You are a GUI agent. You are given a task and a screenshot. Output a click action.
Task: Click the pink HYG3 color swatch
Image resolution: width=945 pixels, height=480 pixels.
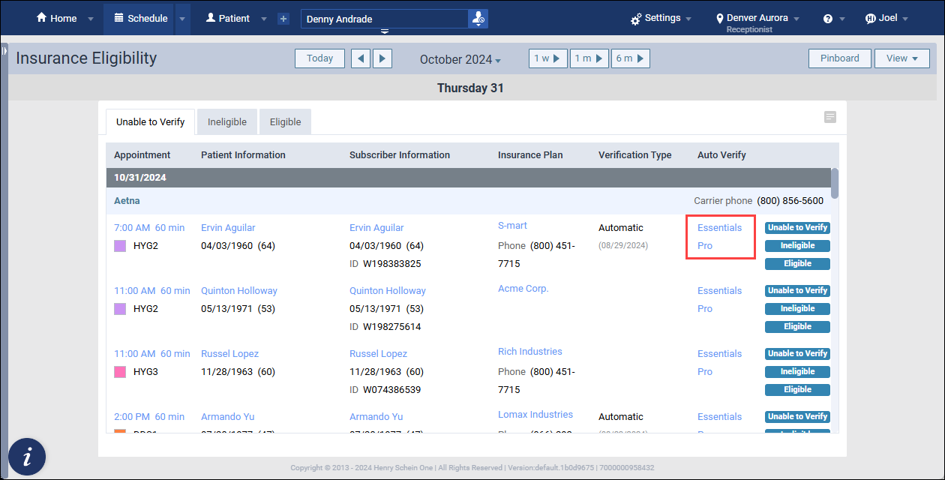click(x=120, y=372)
